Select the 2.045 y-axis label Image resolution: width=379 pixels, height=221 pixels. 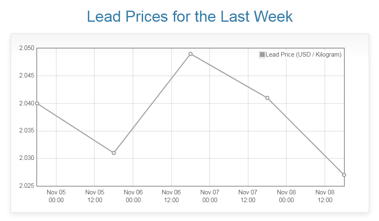26,76
